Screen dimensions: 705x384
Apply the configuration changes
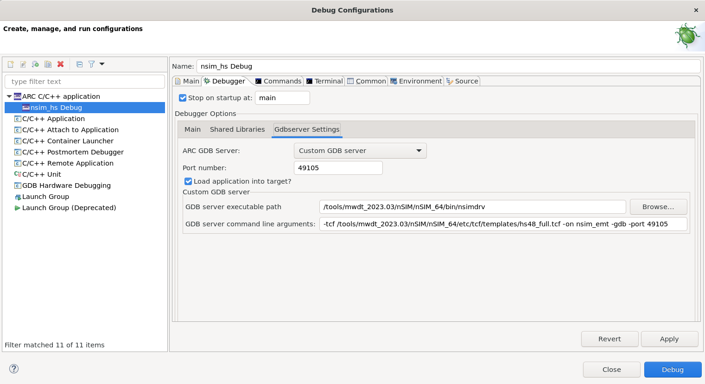(669, 339)
